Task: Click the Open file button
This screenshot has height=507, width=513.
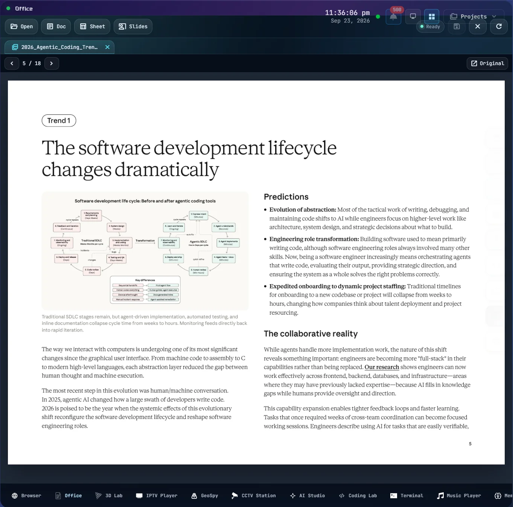Action: 21,26
